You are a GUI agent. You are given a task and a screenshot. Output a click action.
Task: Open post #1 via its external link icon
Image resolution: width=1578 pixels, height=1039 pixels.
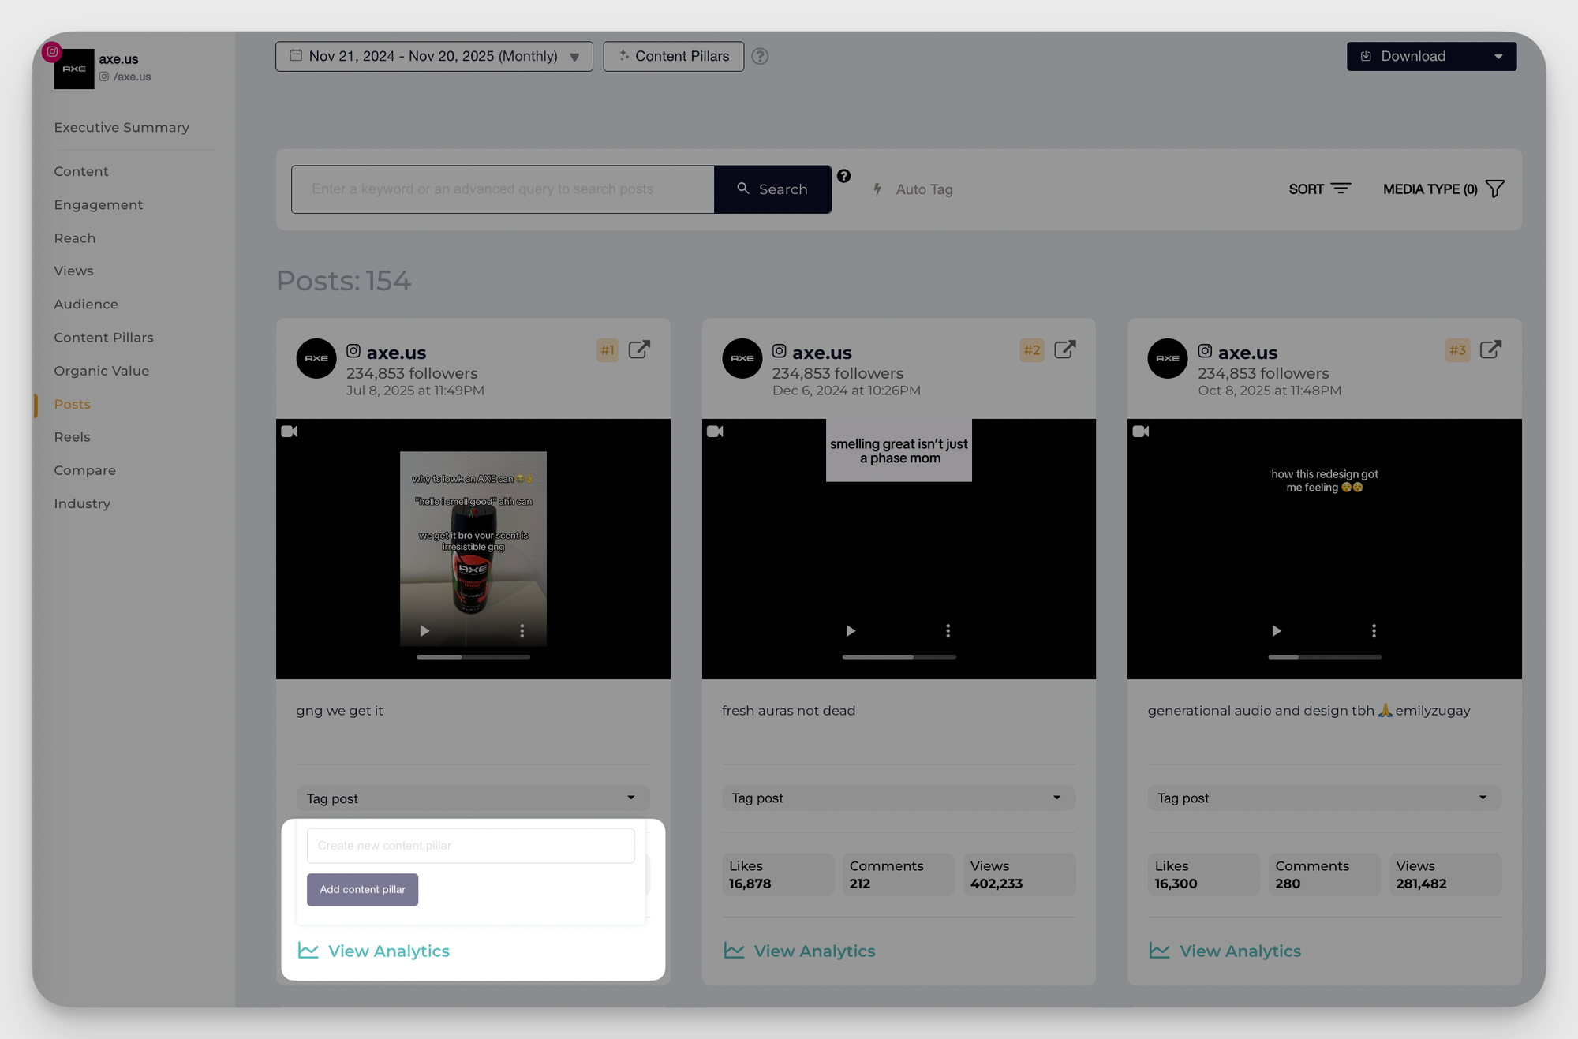click(x=639, y=349)
